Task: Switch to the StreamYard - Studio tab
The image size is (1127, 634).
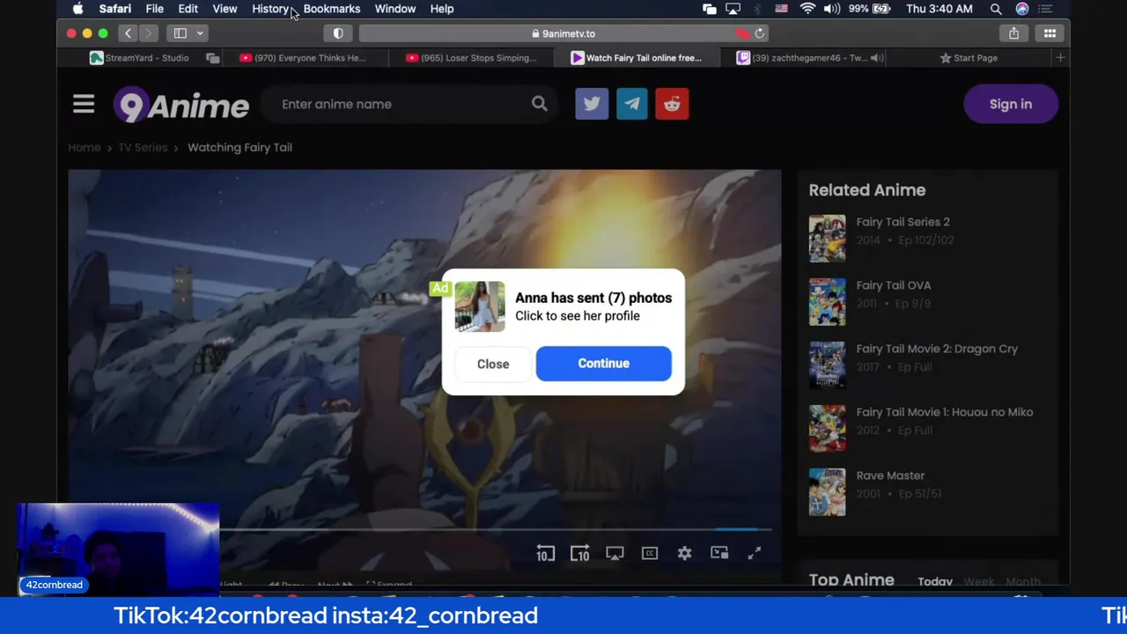Action: tap(141, 57)
